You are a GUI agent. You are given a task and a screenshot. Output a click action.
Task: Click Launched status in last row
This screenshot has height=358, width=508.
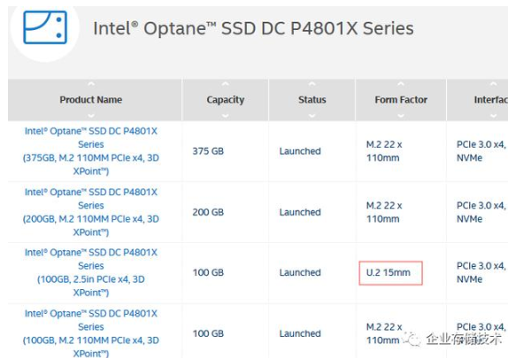click(300, 333)
